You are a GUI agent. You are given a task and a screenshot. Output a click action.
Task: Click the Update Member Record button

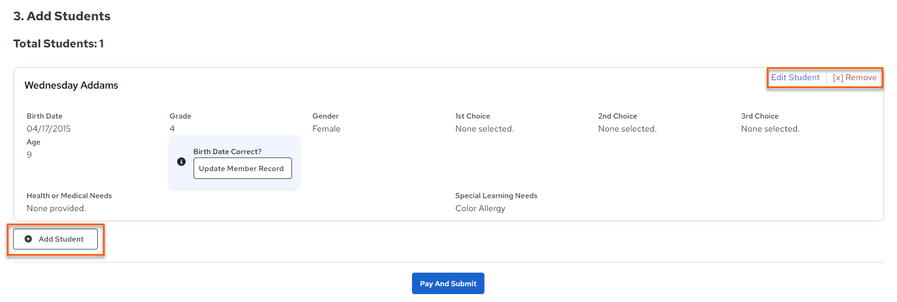242,168
